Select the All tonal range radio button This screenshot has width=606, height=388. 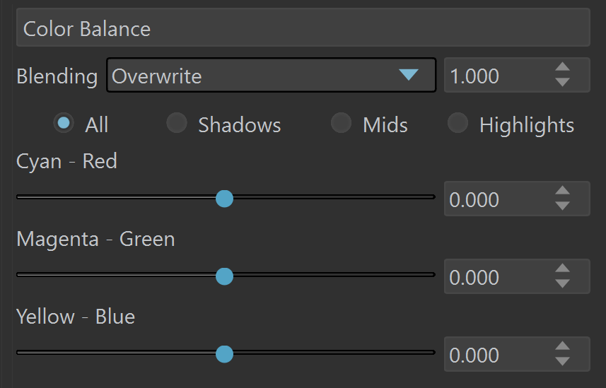[x=64, y=123]
